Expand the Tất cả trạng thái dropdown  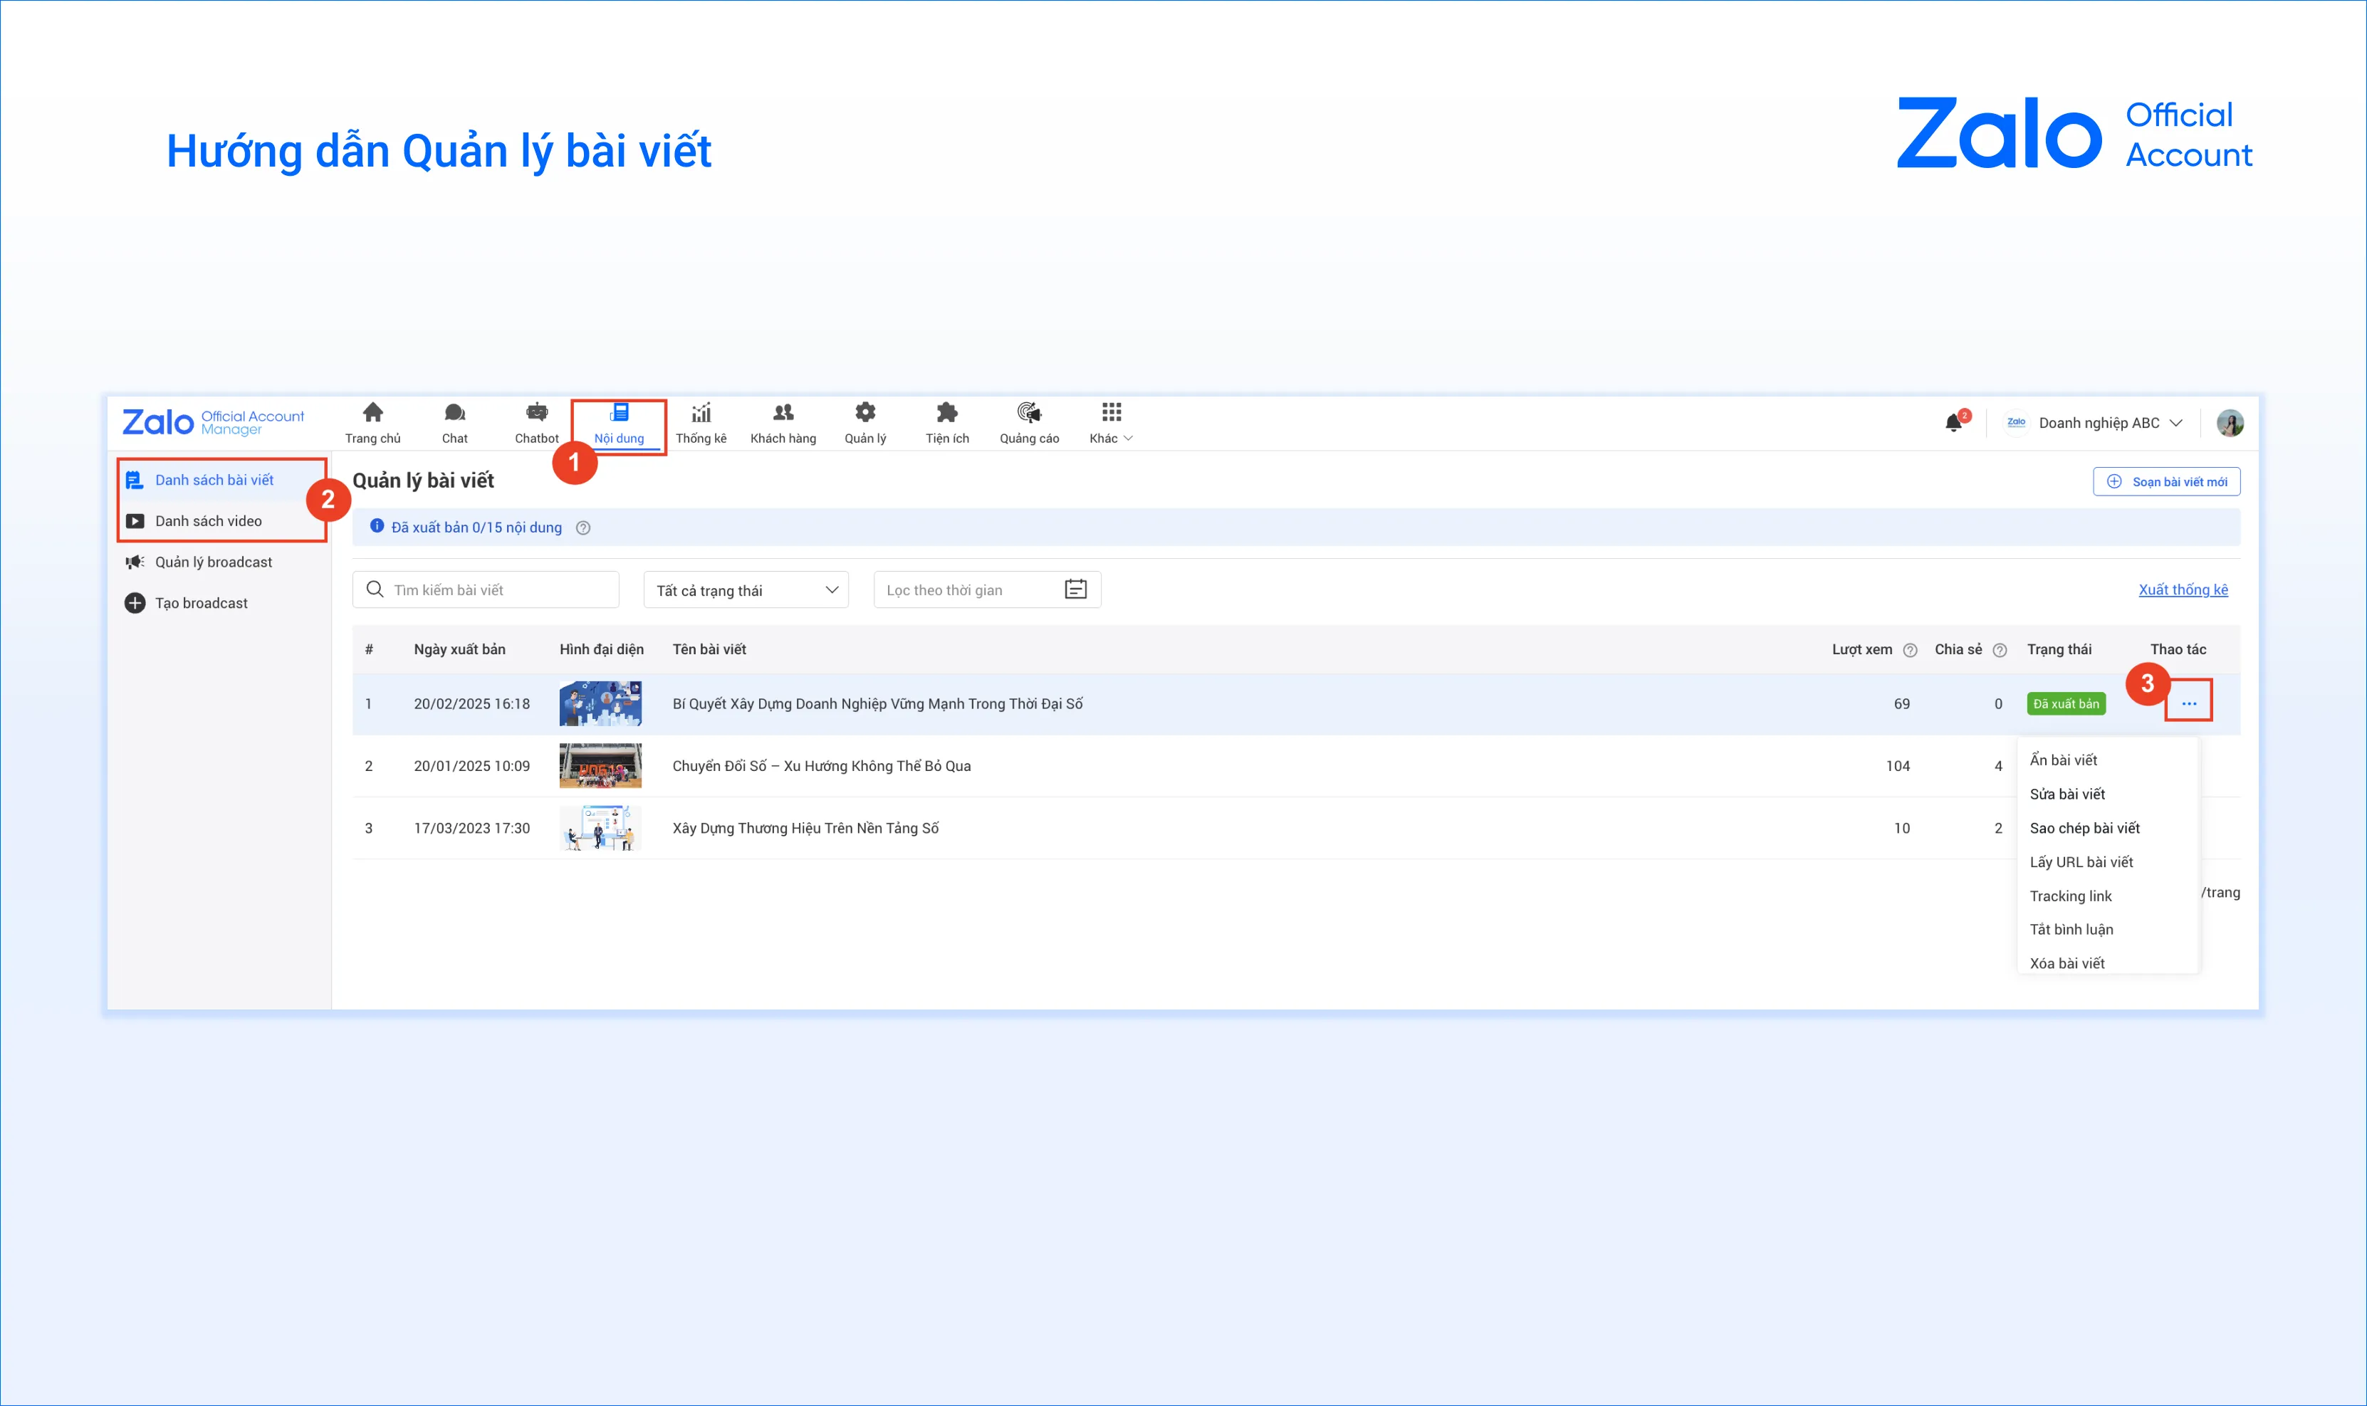[x=746, y=590]
